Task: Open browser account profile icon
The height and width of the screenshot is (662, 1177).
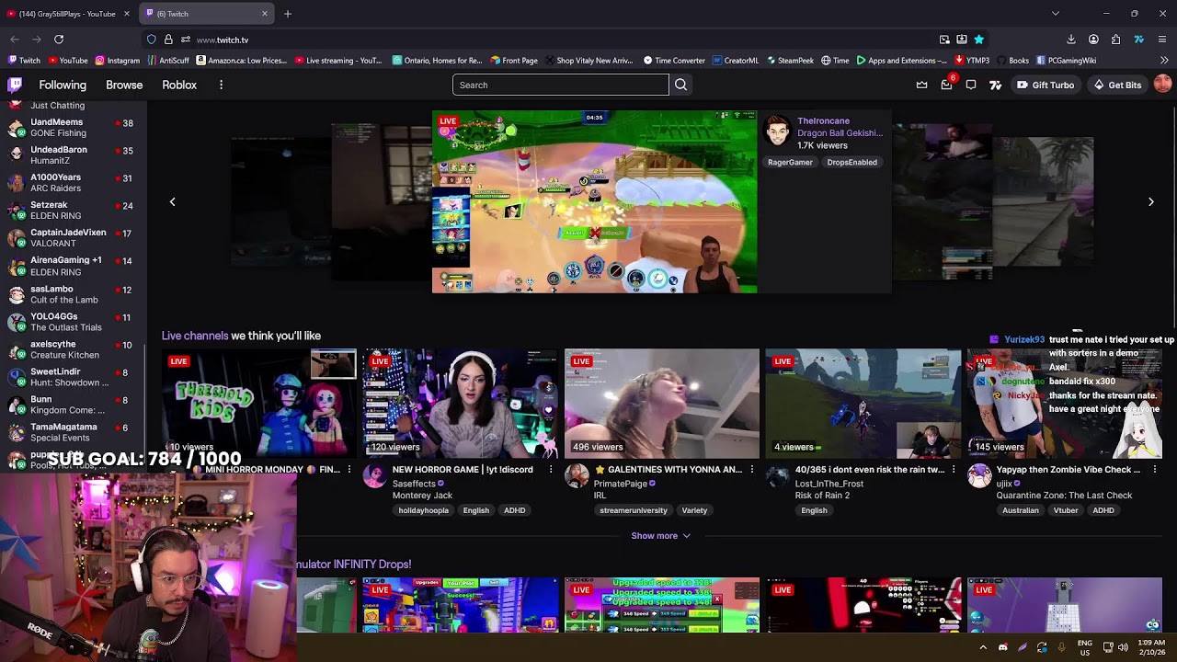Action: point(1093,40)
